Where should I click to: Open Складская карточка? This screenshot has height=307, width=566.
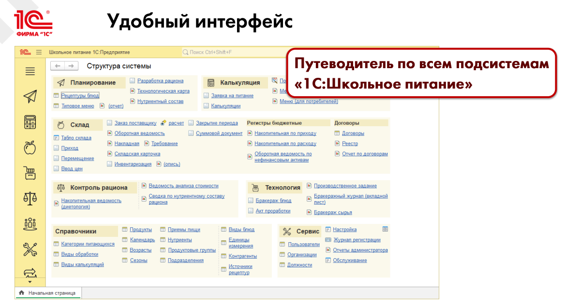[137, 154]
